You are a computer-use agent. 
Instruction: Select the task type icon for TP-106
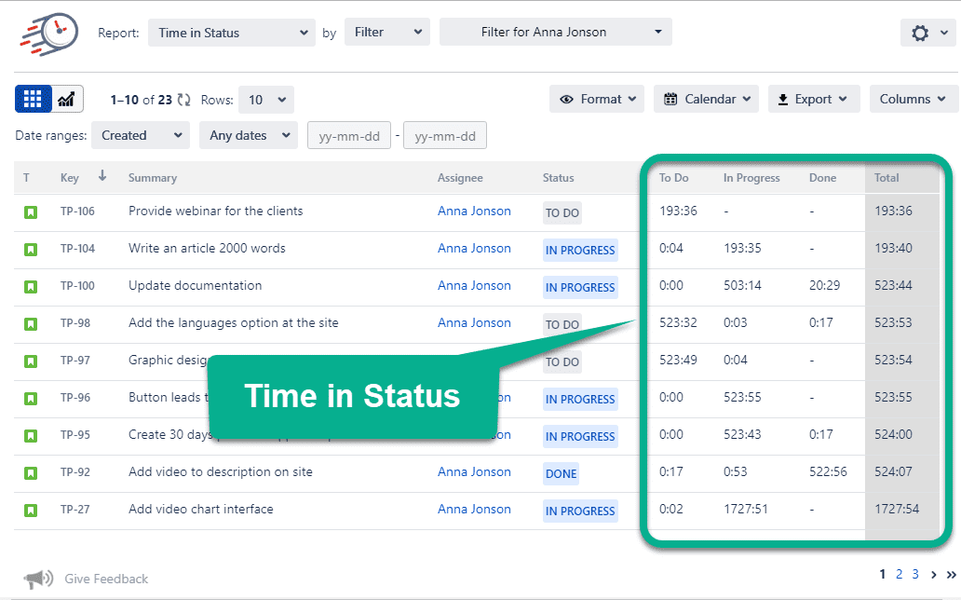pyautogui.click(x=31, y=211)
